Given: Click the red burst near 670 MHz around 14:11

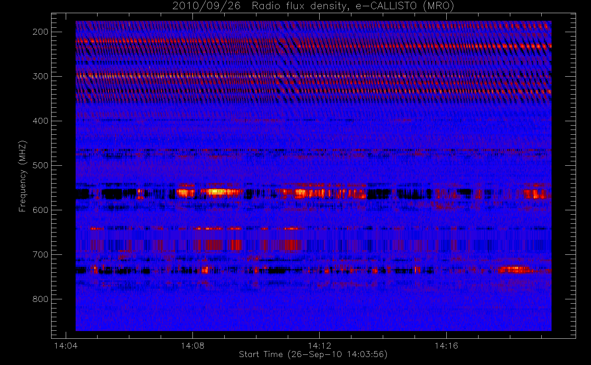Looking at the screenshot, I should click(291, 245).
